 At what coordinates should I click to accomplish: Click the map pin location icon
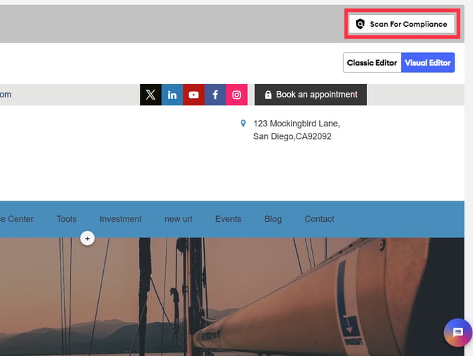(x=243, y=124)
